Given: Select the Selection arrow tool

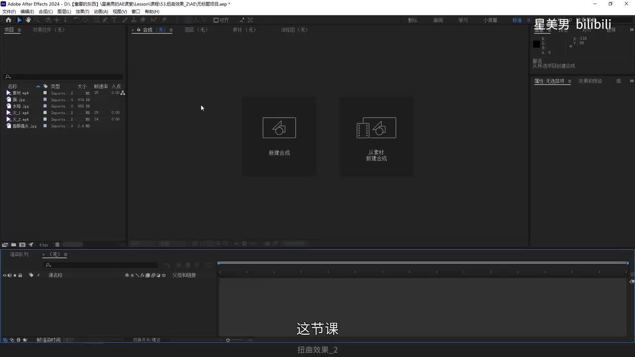Looking at the screenshot, I should tap(19, 20).
